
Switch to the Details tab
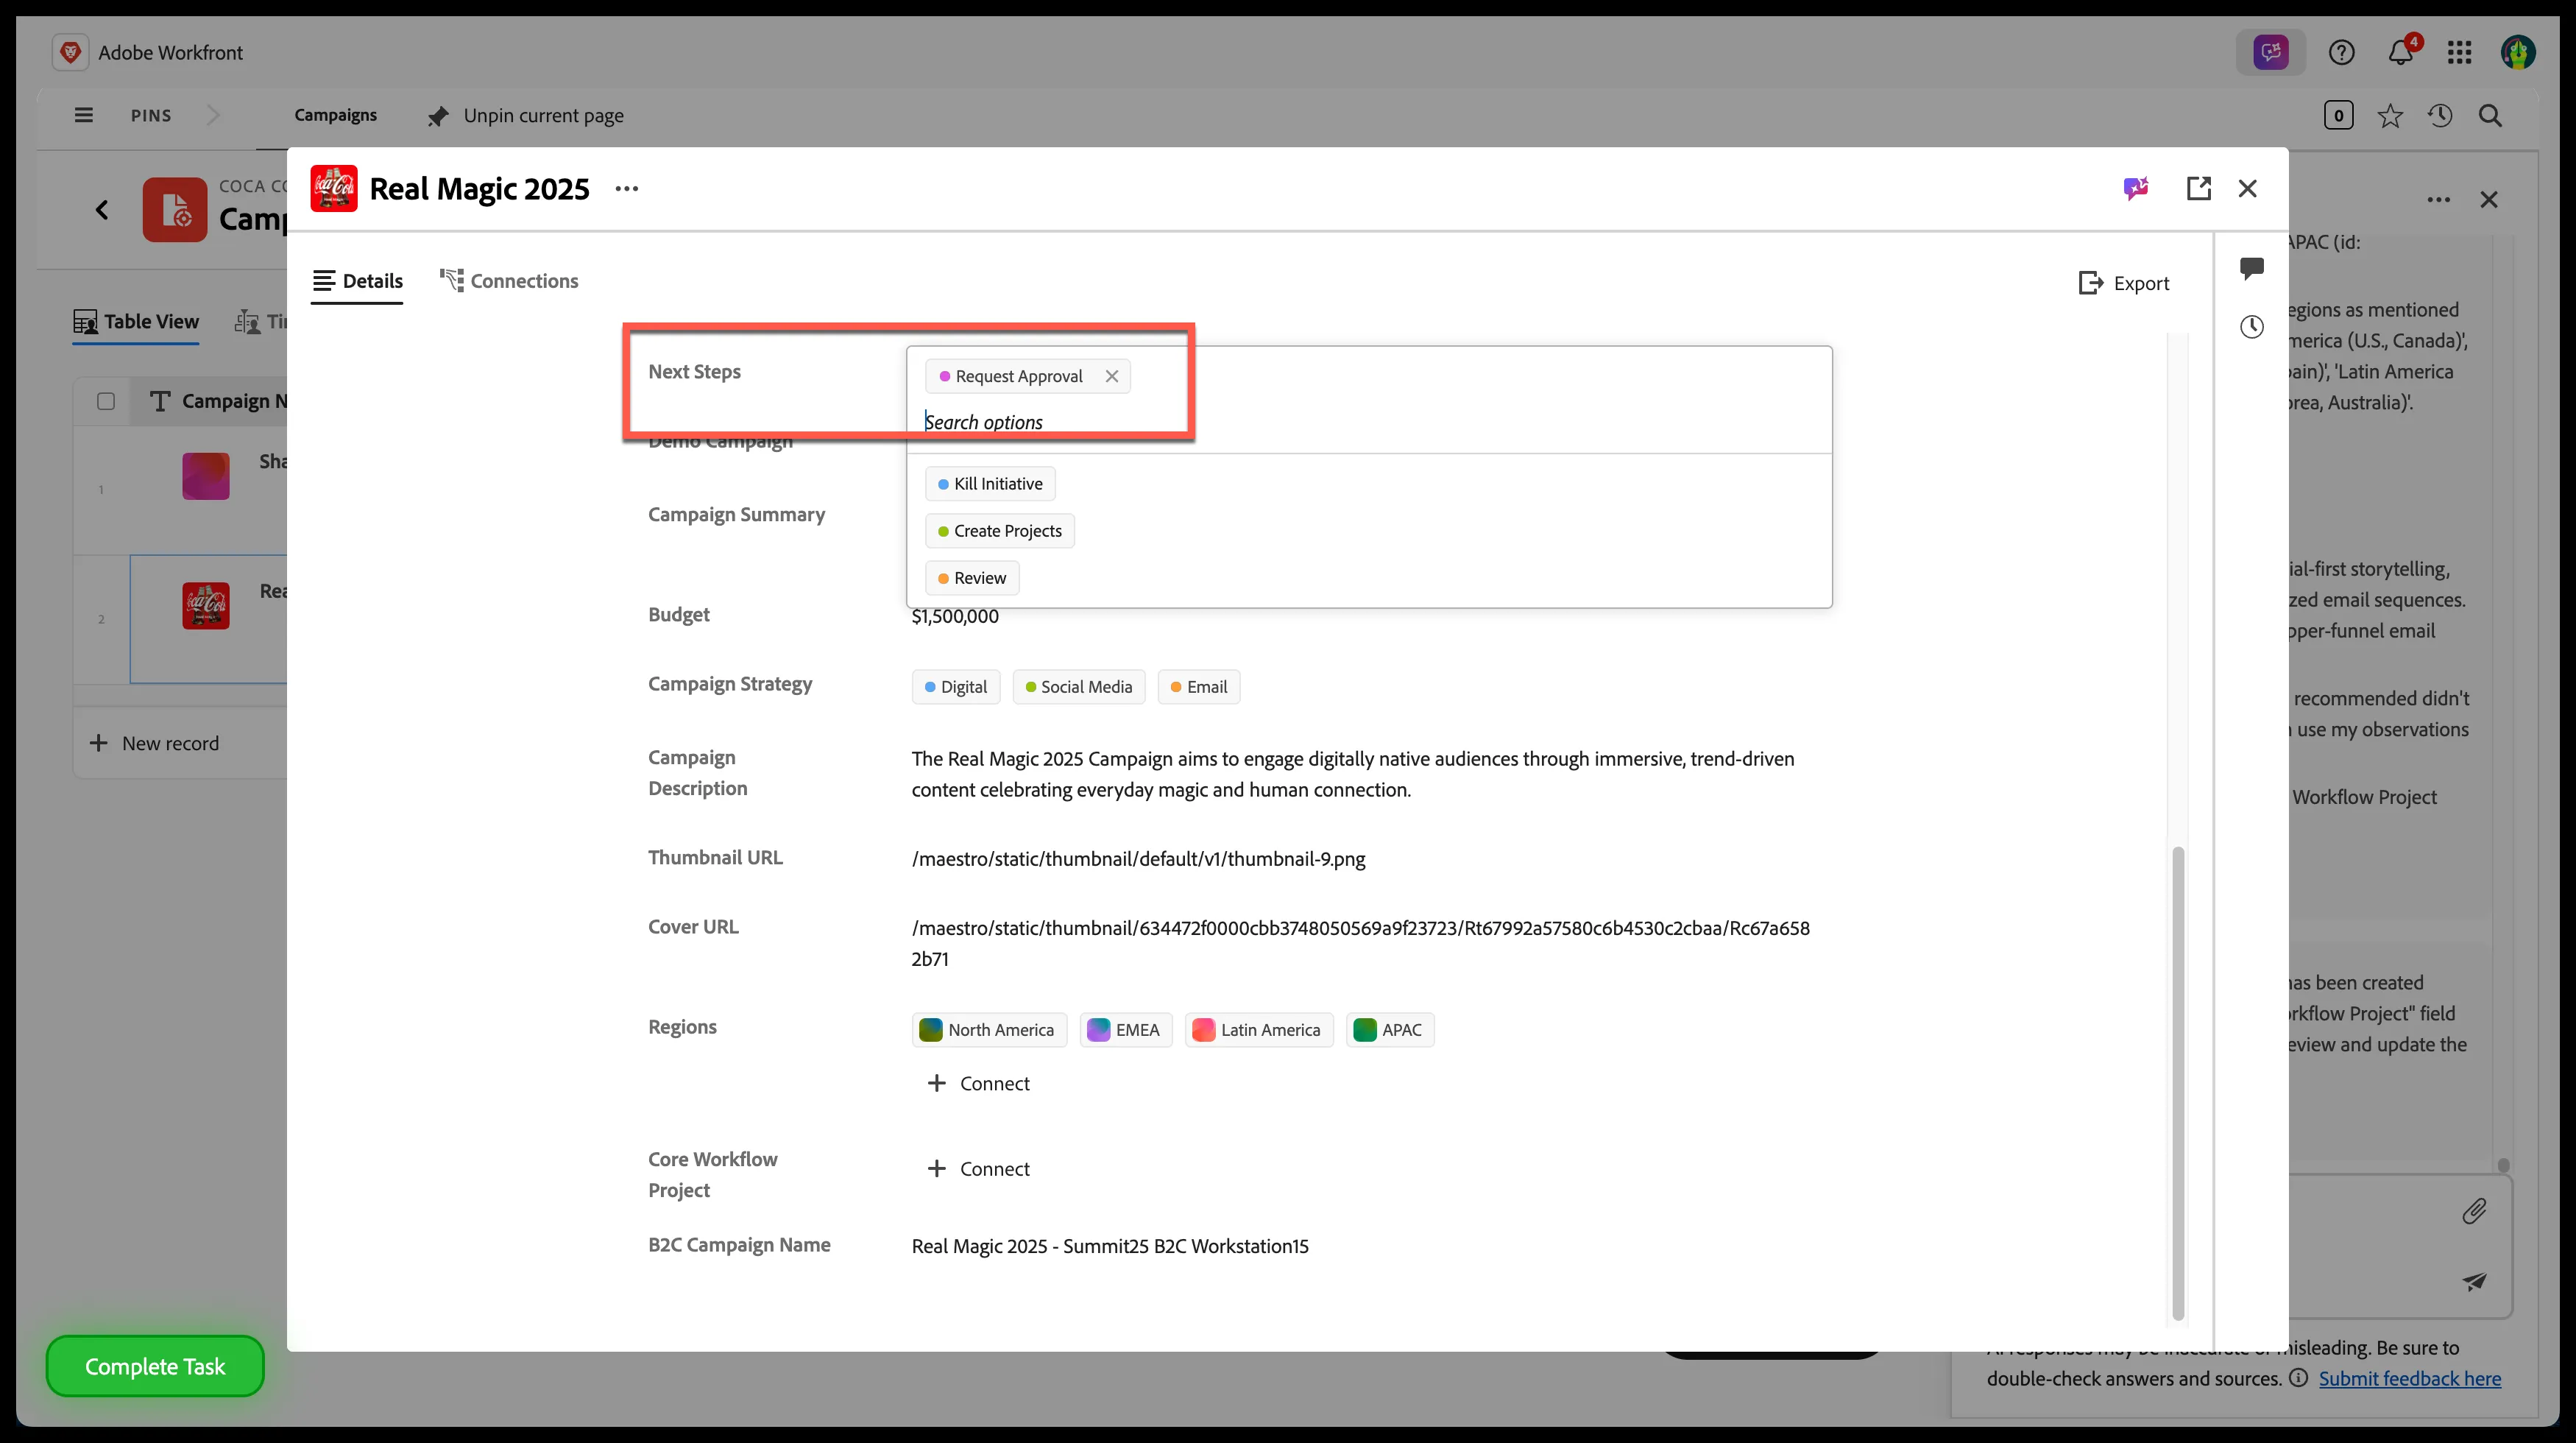pyautogui.click(x=357, y=281)
